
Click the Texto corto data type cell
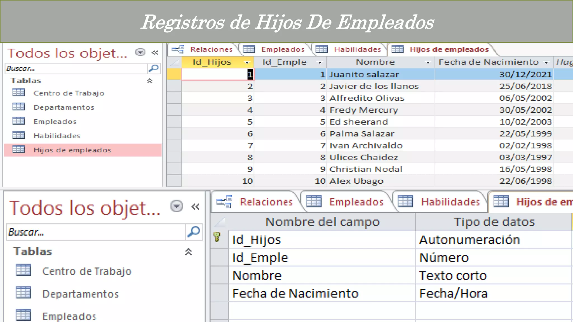pyautogui.click(x=493, y=275)
